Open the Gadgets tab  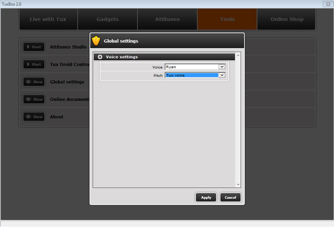(107, 19)
